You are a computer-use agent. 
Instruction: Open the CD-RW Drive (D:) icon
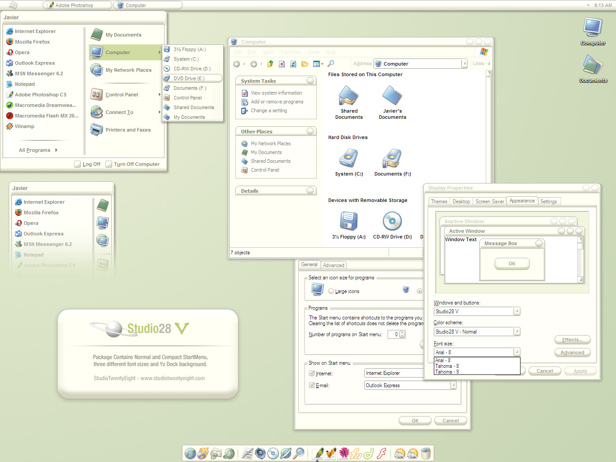coord(392,221)
